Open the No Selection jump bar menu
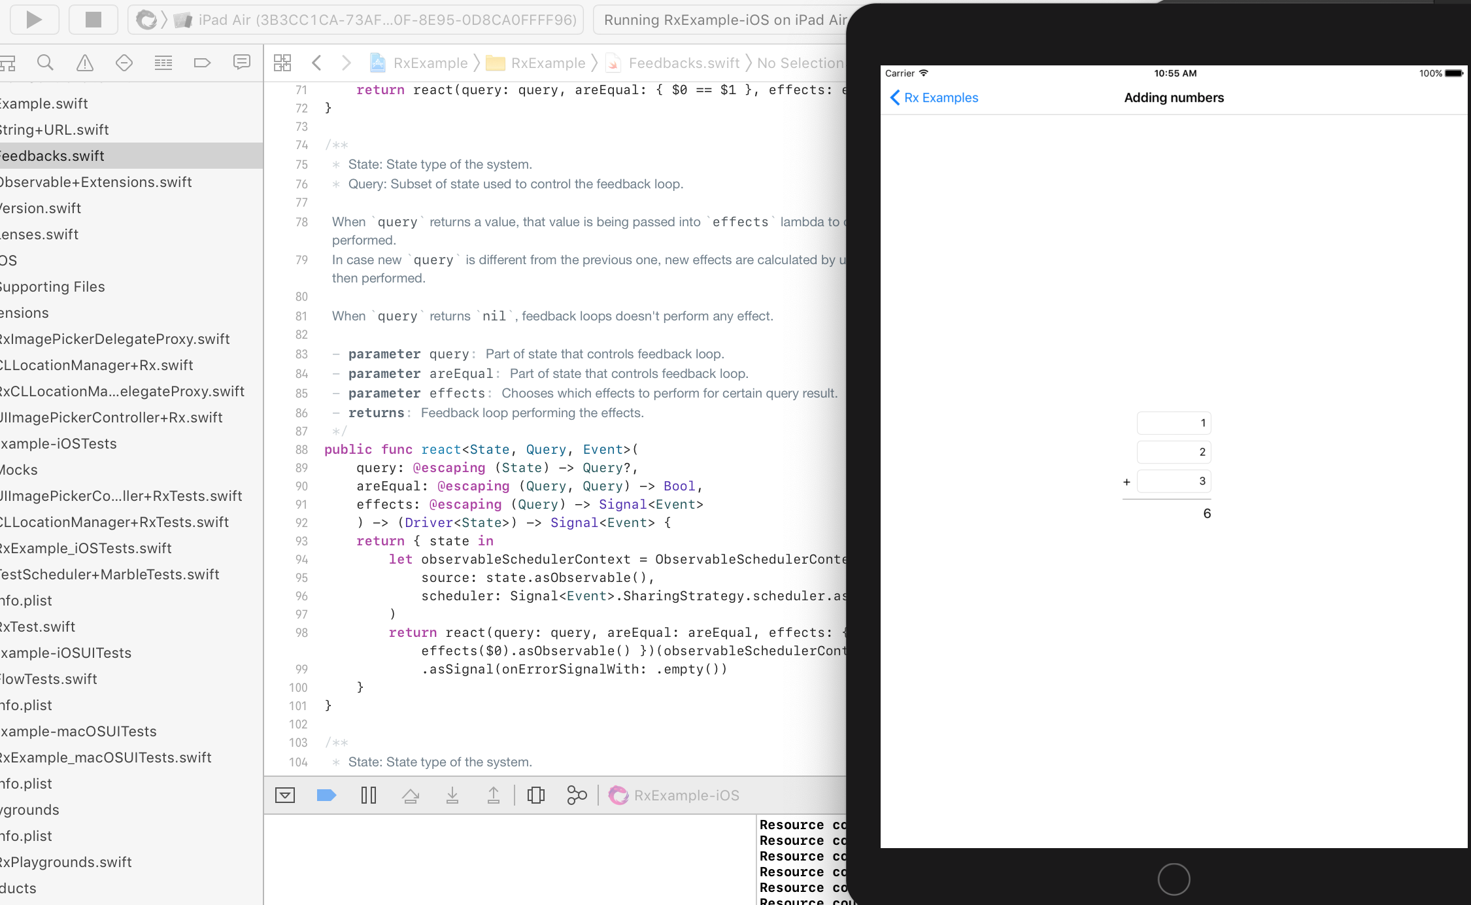Viewport: 1471px width, 905px height. point(800,63)
